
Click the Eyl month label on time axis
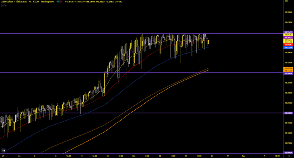pyautogui.click(x=19, y=156)
